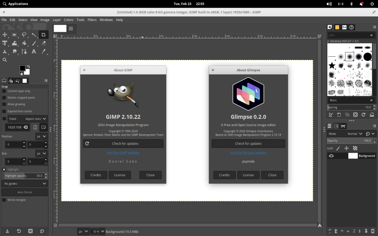378x236 pixels.
Task: Hide the Background layer visibility eye
Action: [x=331, y=156]
